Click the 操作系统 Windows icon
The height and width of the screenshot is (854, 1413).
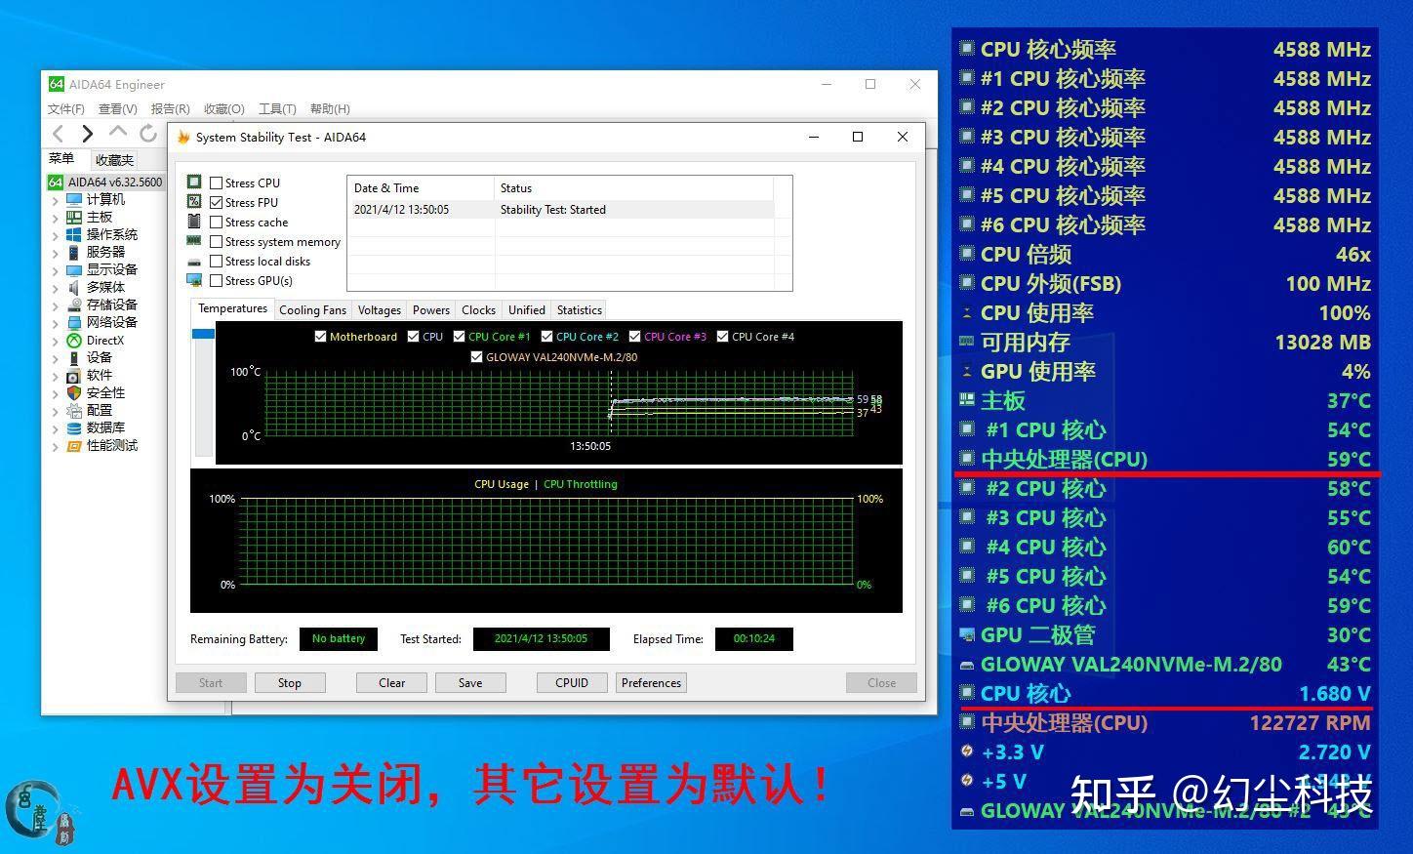coord(74,234)
